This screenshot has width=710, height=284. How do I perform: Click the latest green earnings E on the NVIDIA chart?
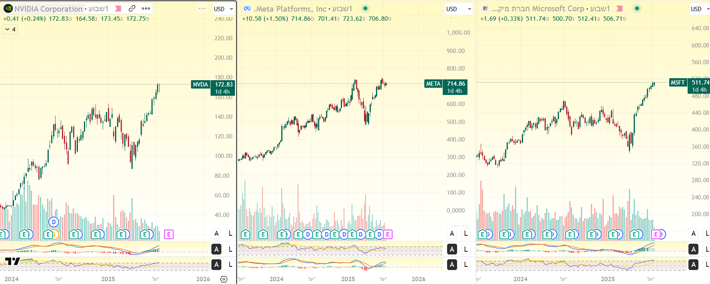tap(145, 234)
